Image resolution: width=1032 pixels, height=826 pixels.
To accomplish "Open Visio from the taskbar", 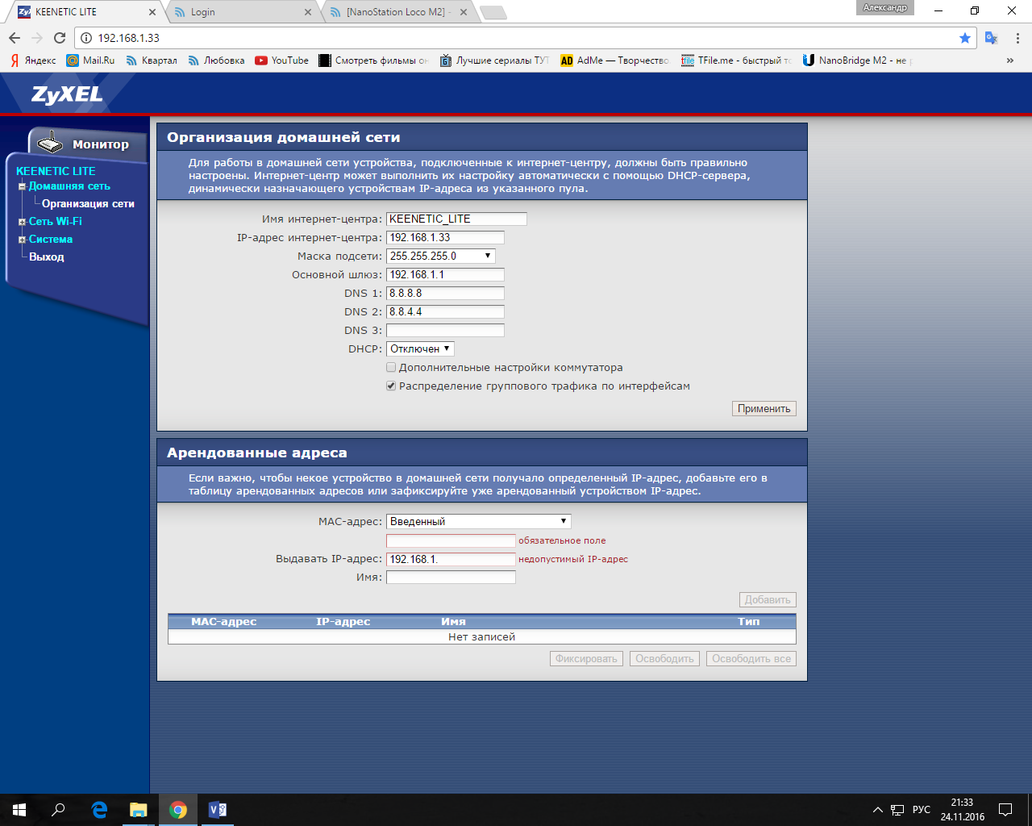I will 218,810.
